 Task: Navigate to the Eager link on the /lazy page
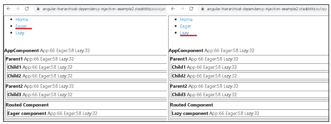[x=186, y=26]
